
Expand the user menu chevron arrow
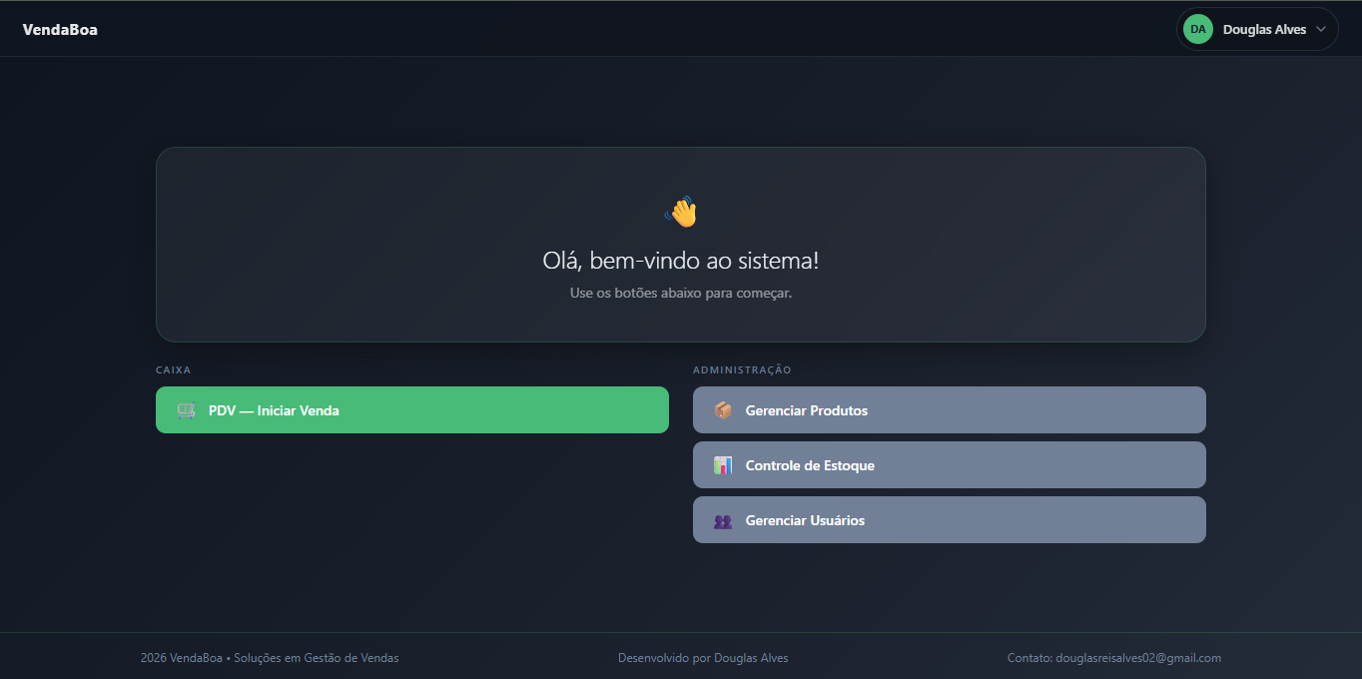[1321, 29]
